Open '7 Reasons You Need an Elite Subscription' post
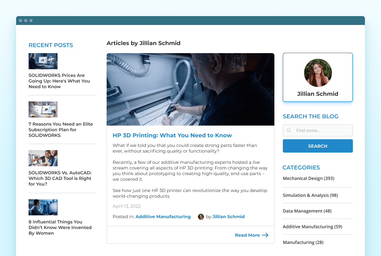Viewport: 381px width, 256px height. pos(61,130)
